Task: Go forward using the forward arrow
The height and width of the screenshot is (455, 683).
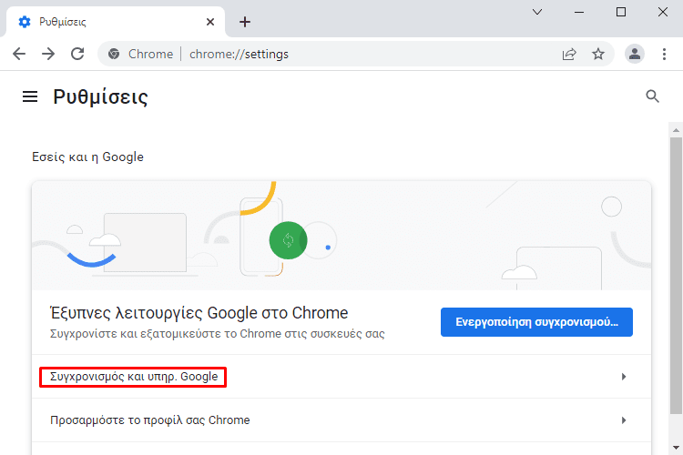Action: [x=48, y=54]
